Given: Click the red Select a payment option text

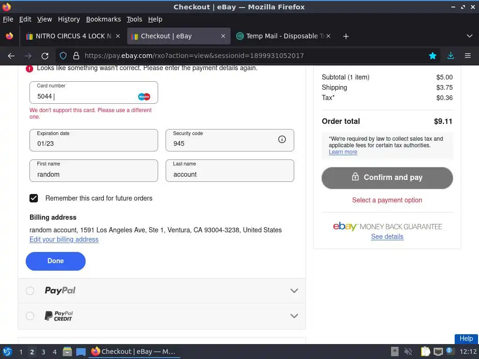Looking at the screenshot, I should (x=387, y=200).
